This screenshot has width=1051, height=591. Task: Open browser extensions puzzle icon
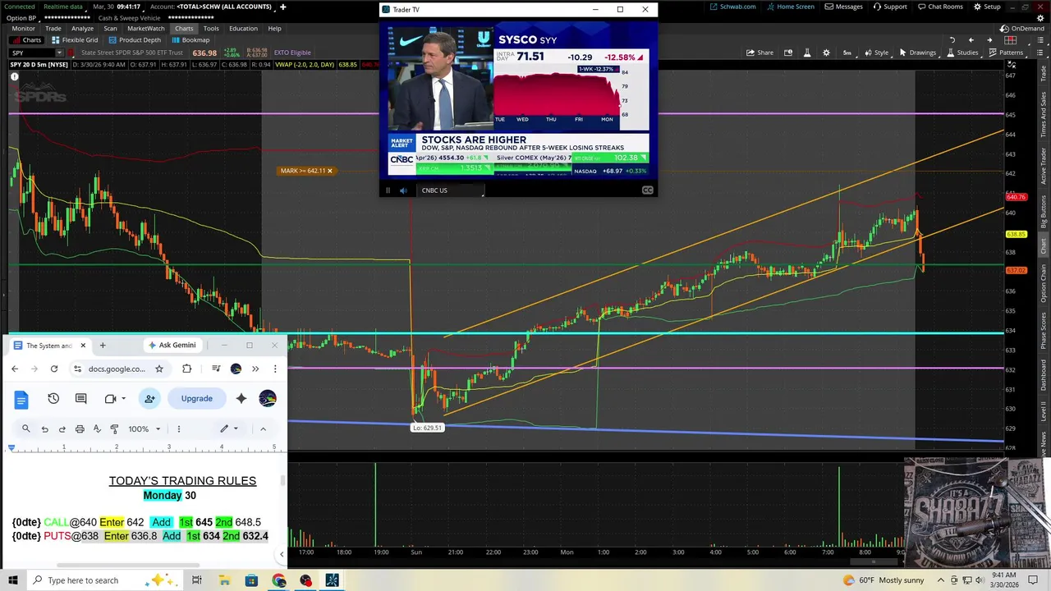pyautogui.click(x=186, y=369)
